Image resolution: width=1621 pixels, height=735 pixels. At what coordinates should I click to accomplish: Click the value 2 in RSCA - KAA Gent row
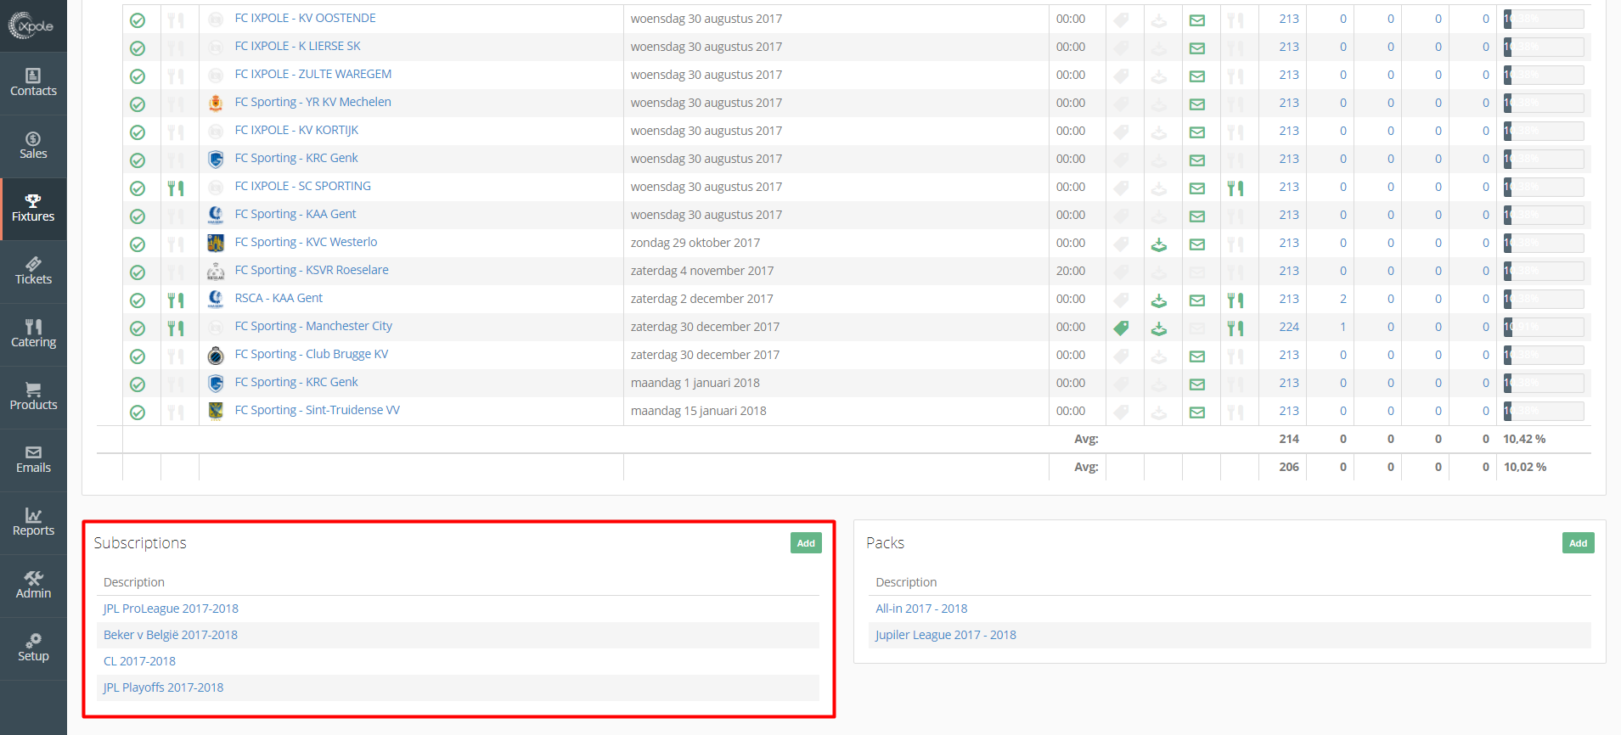pos(1343,299)
